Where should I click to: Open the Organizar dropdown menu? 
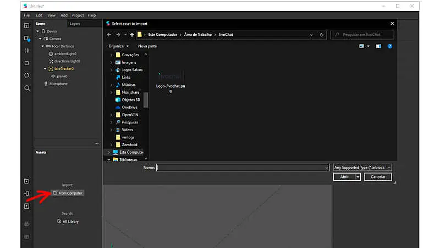[x=119, y=46]
